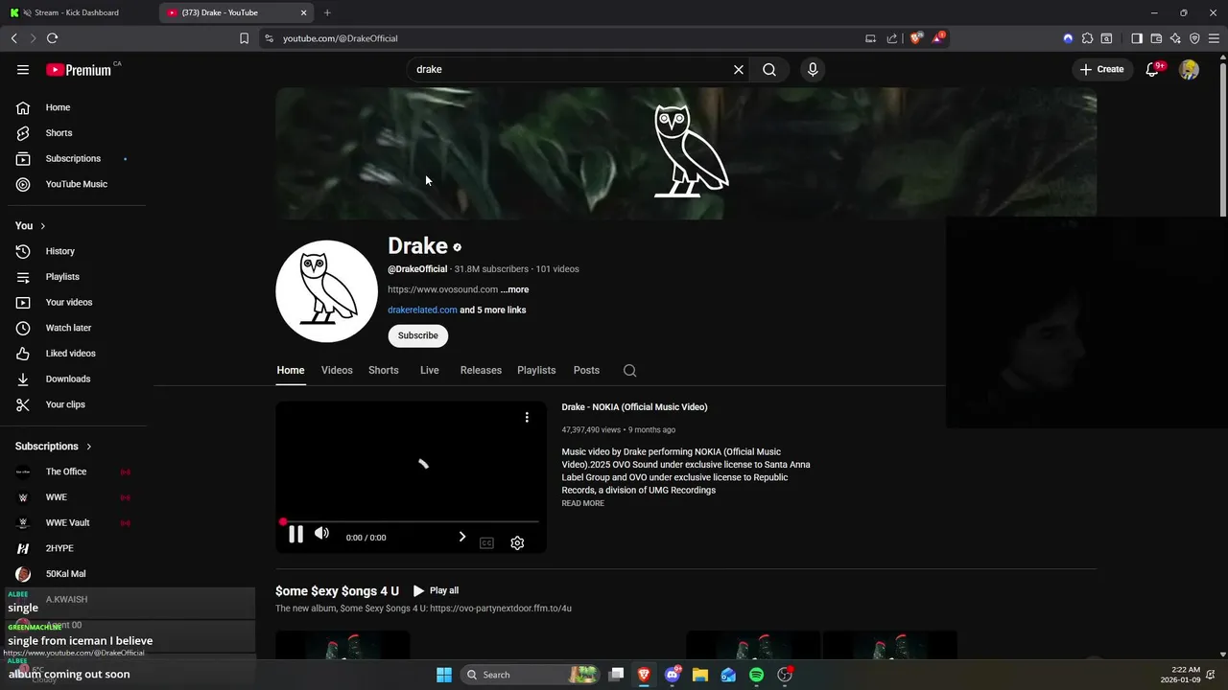Screen dimensions: 1228x690
Task: Open File Explorer from the taskbar
Action: [700, 675]
